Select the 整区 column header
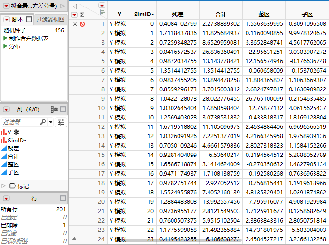 click(264, 15)
